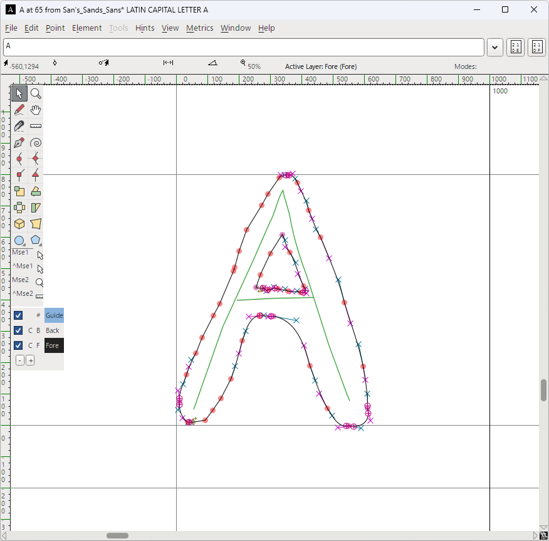Toggle Guide layer visibility checkbox
This screenshot has height=541, width=549.
[x=18, y=315]
